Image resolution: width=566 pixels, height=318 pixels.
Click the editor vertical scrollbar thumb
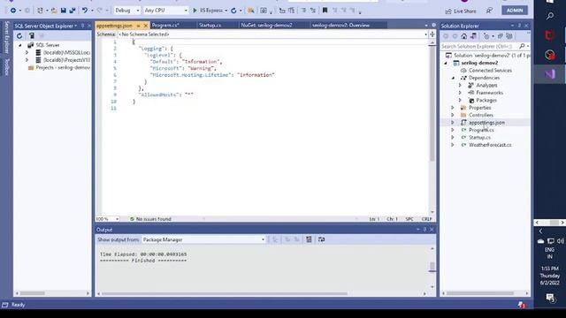tap(432, 102)
